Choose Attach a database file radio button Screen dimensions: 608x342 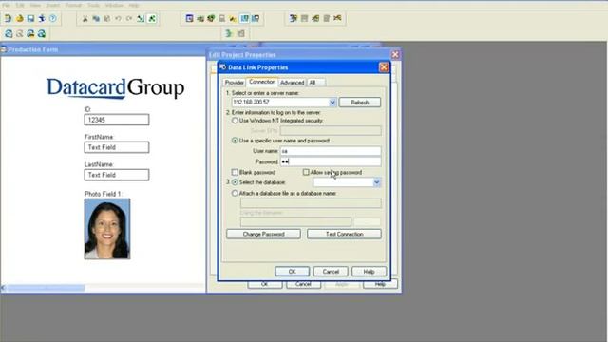click(235, 193)
